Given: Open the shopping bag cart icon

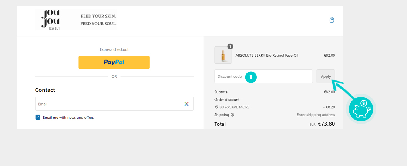Looking at the screenshot, I should tap(332, 20).
